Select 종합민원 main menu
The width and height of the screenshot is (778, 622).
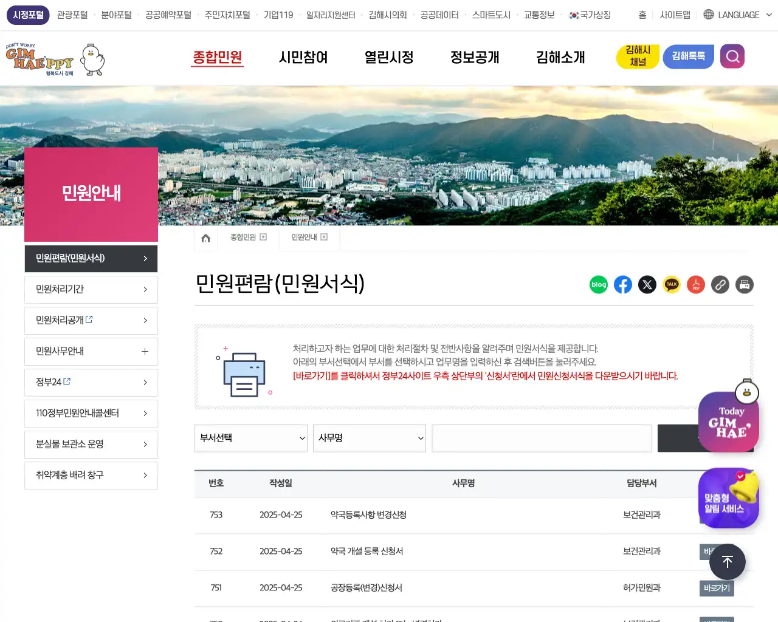click(x=218, y=58)
